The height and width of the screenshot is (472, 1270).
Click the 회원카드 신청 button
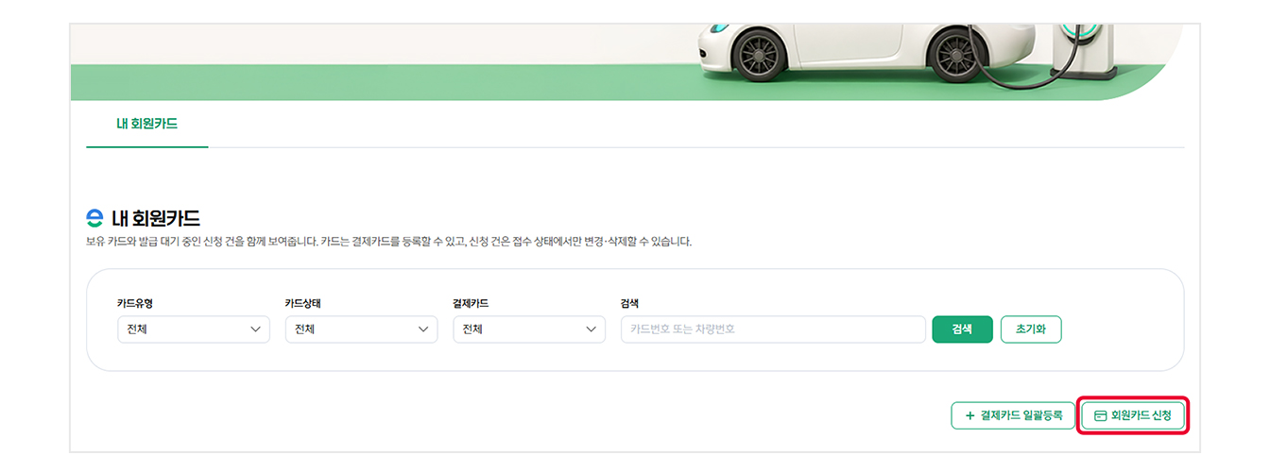pyautogui.click(x=1132, y=415)
